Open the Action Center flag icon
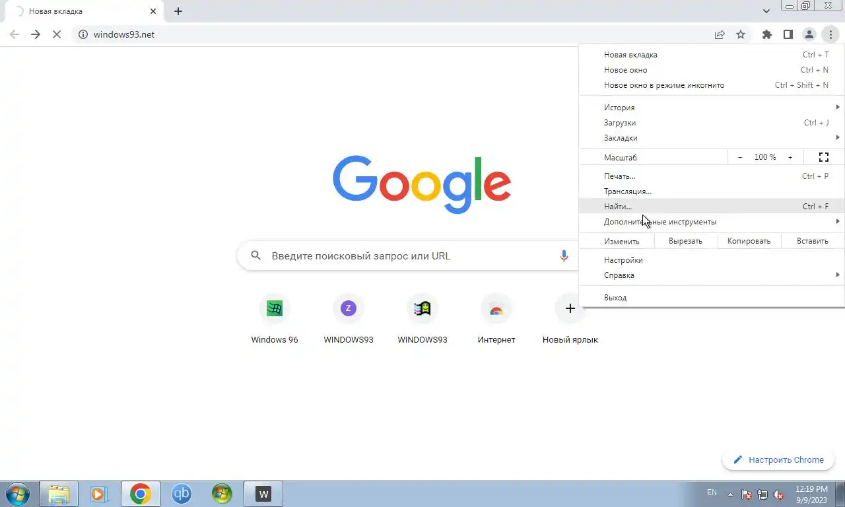 [747, 494]
